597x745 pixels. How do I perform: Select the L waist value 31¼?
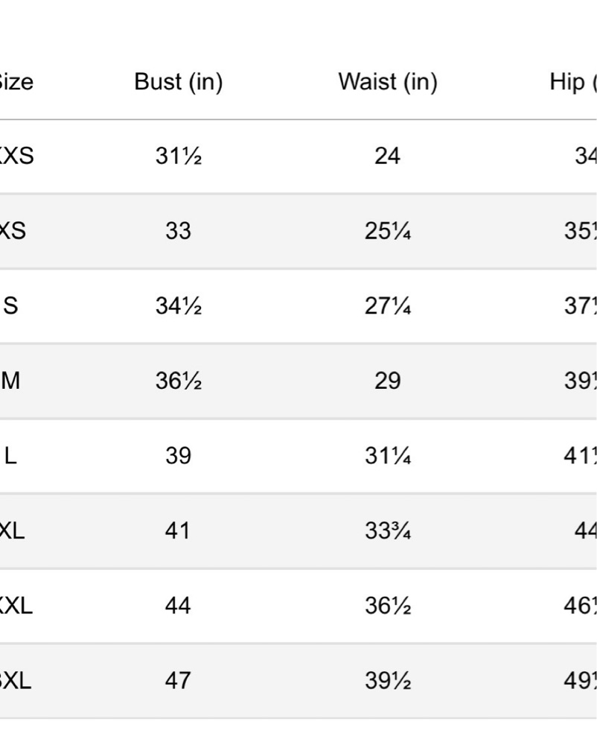pos(388,456)
